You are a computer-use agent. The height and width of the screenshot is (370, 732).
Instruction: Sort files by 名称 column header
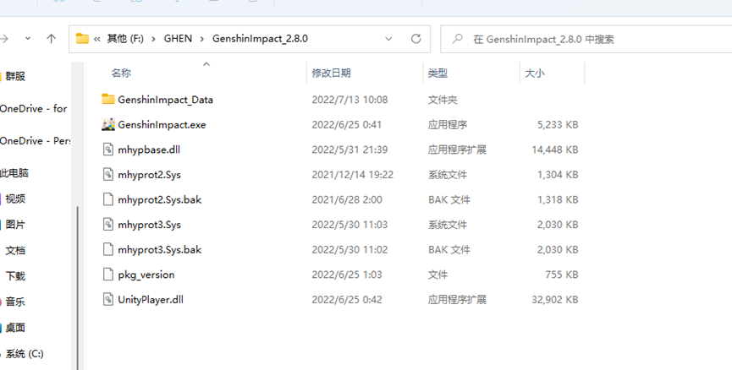[x=121, y=73]
